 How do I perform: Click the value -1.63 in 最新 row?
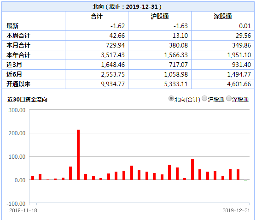pos(180,26)
